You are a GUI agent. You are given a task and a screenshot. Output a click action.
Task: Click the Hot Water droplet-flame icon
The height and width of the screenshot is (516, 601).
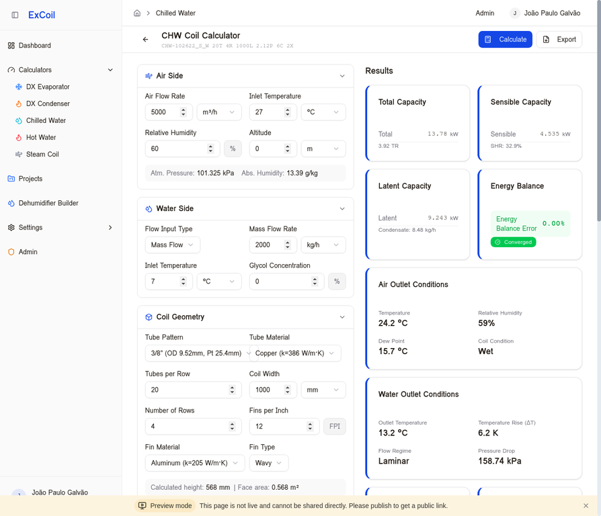[x=17, y=137]
